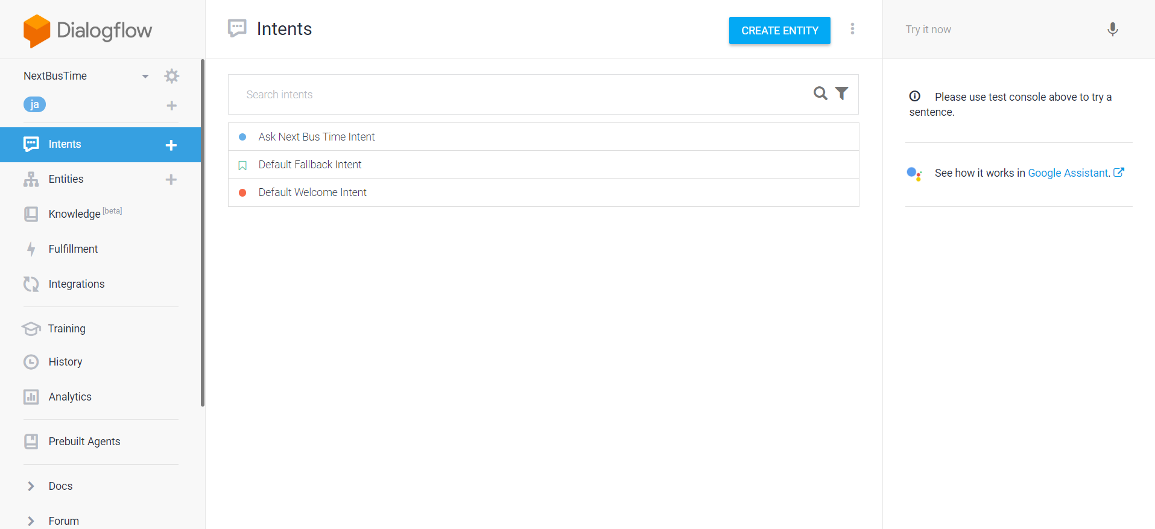Click the Intents sidebar chat icon

click(31, 144)
